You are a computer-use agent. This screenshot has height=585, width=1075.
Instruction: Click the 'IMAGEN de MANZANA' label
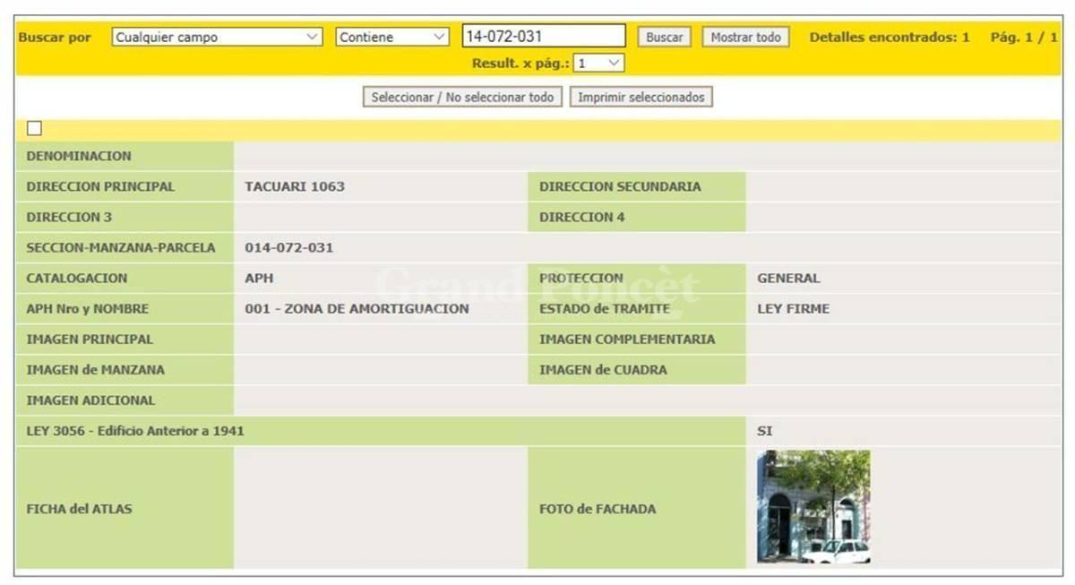(x=96, y=370)
